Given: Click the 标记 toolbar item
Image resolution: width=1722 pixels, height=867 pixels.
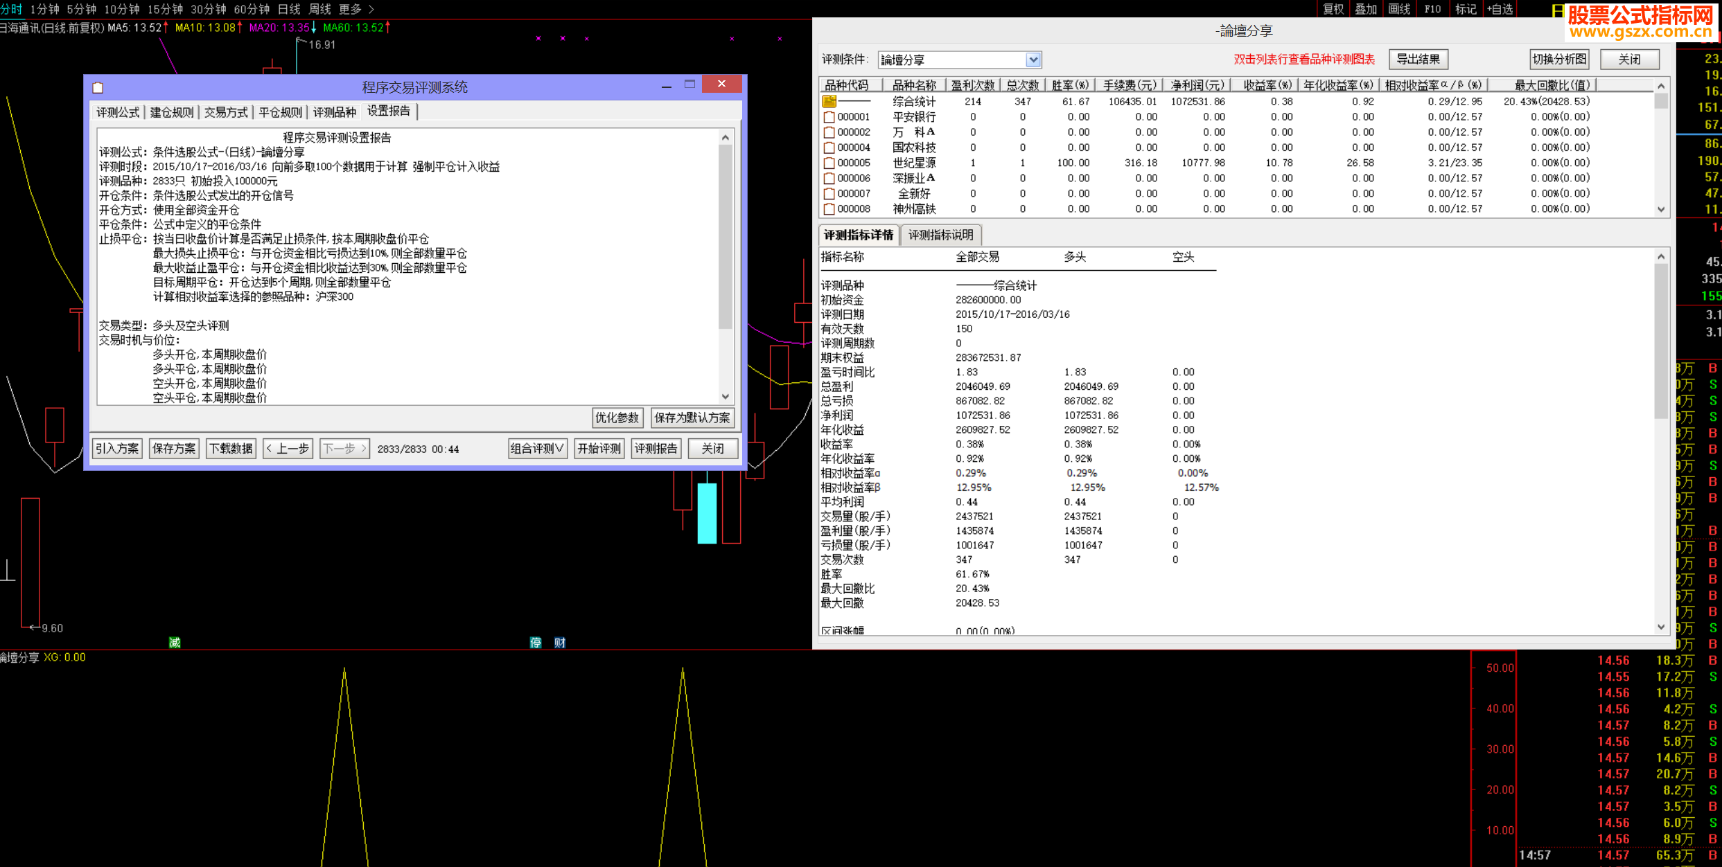Looking at the screenshot, I should (1466, 9).
